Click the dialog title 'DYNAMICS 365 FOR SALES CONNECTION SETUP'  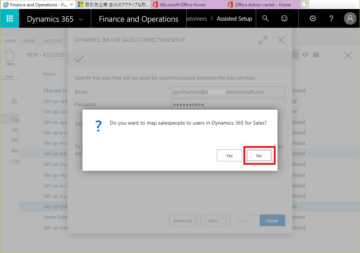tap(130, 40)
